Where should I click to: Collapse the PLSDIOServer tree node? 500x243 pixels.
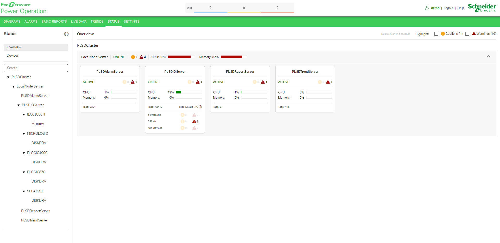click(18, 105)
